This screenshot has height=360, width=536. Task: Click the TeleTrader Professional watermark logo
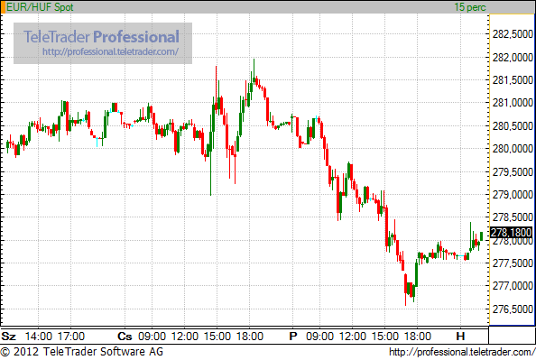pos(101,37)
